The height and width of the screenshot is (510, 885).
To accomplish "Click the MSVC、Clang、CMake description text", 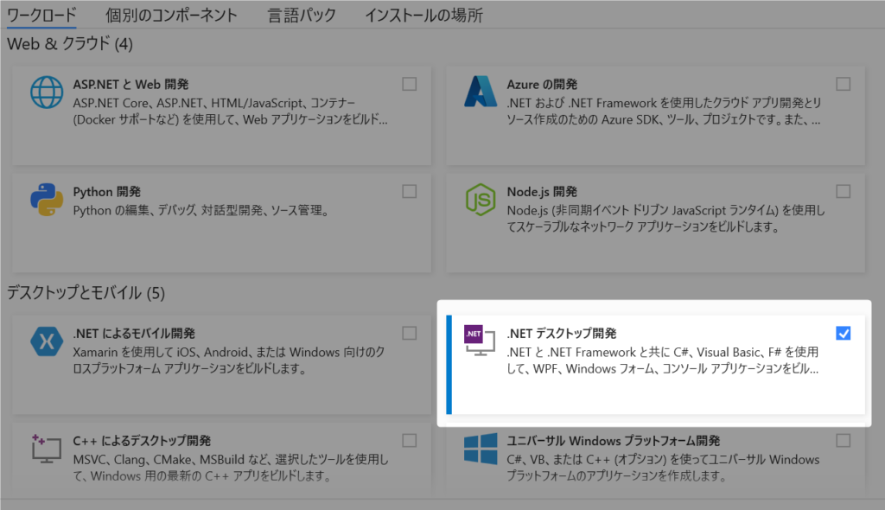I will click(231, 468).
